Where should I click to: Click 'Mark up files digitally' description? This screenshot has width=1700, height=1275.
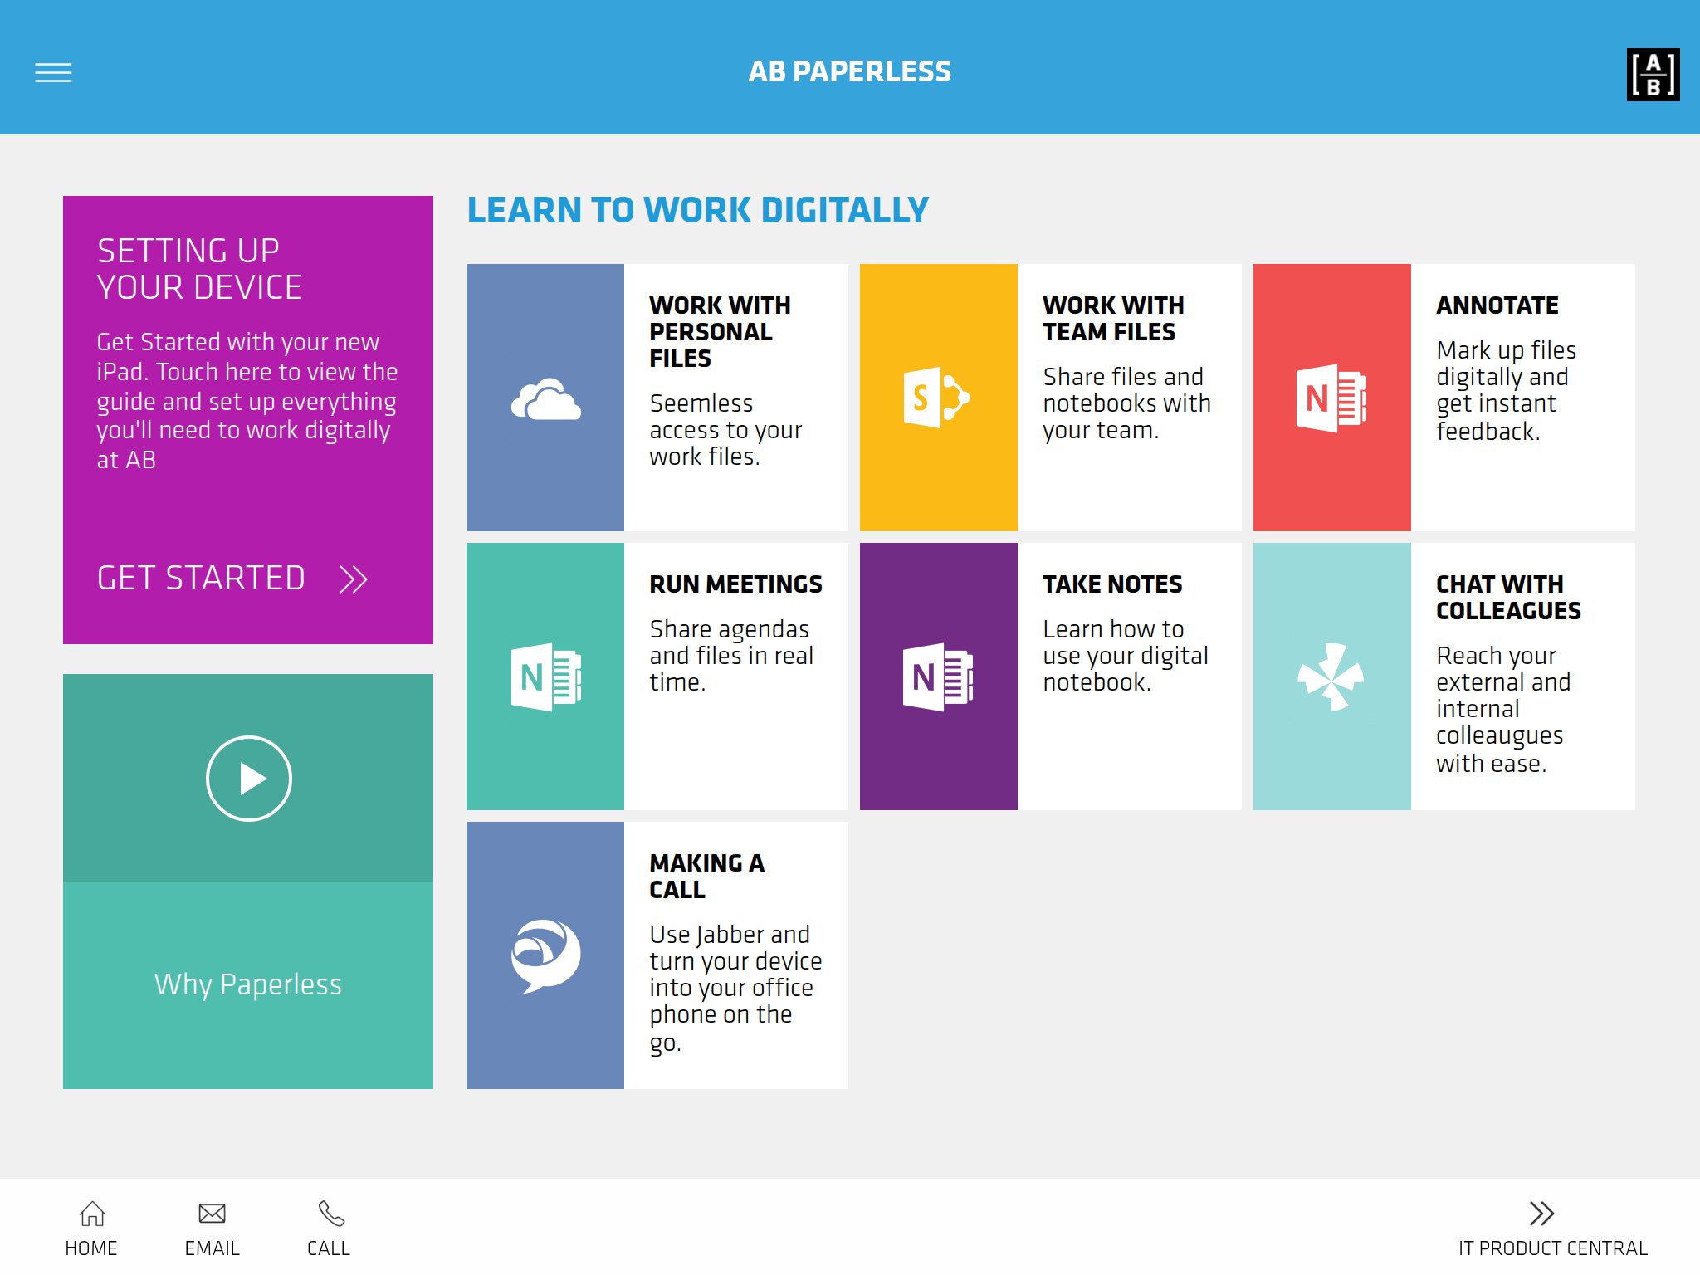[1506, 390]
